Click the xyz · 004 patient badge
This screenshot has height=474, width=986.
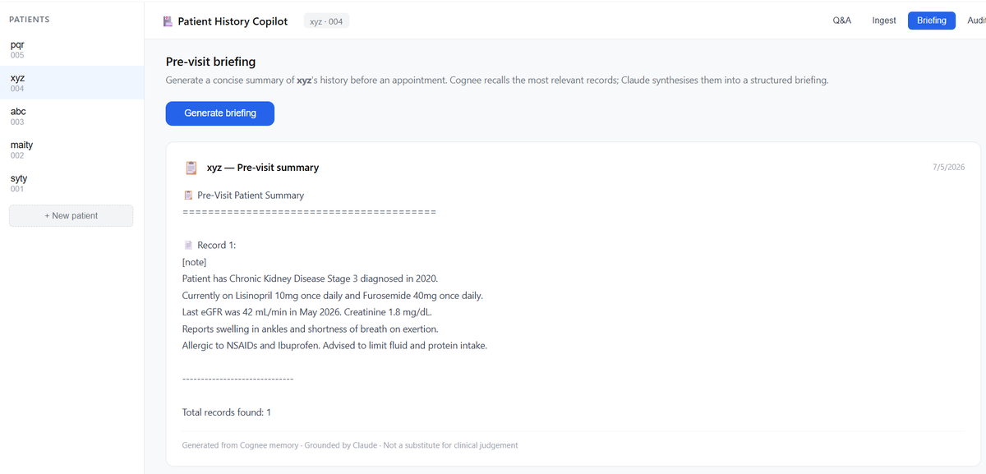coord(326,21)
